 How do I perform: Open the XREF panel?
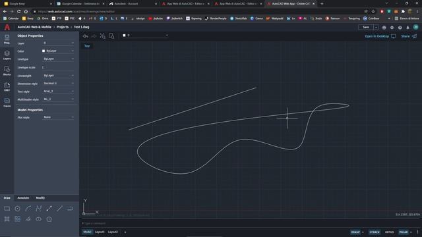click(x=7, y=87)
